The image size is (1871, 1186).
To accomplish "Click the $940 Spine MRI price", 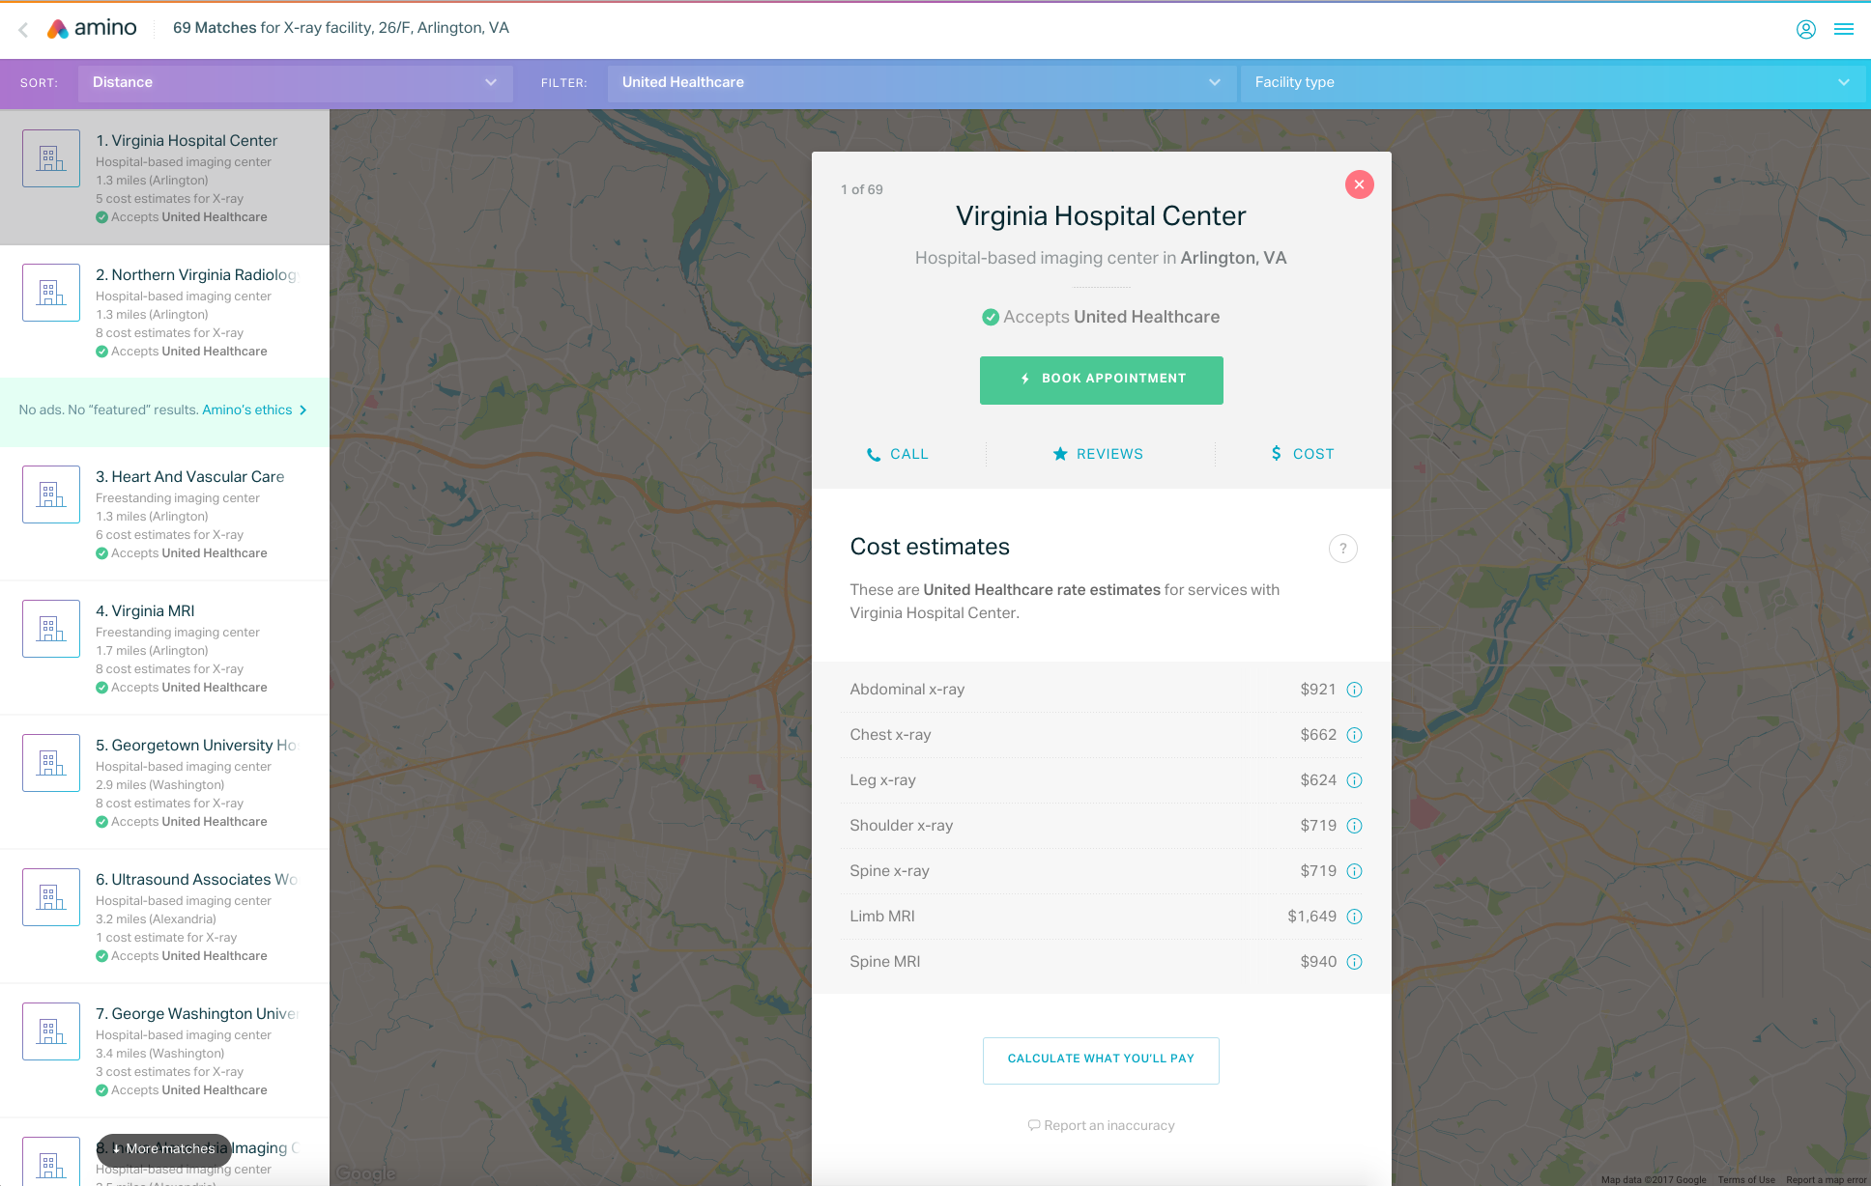I will coord(1318,962).
